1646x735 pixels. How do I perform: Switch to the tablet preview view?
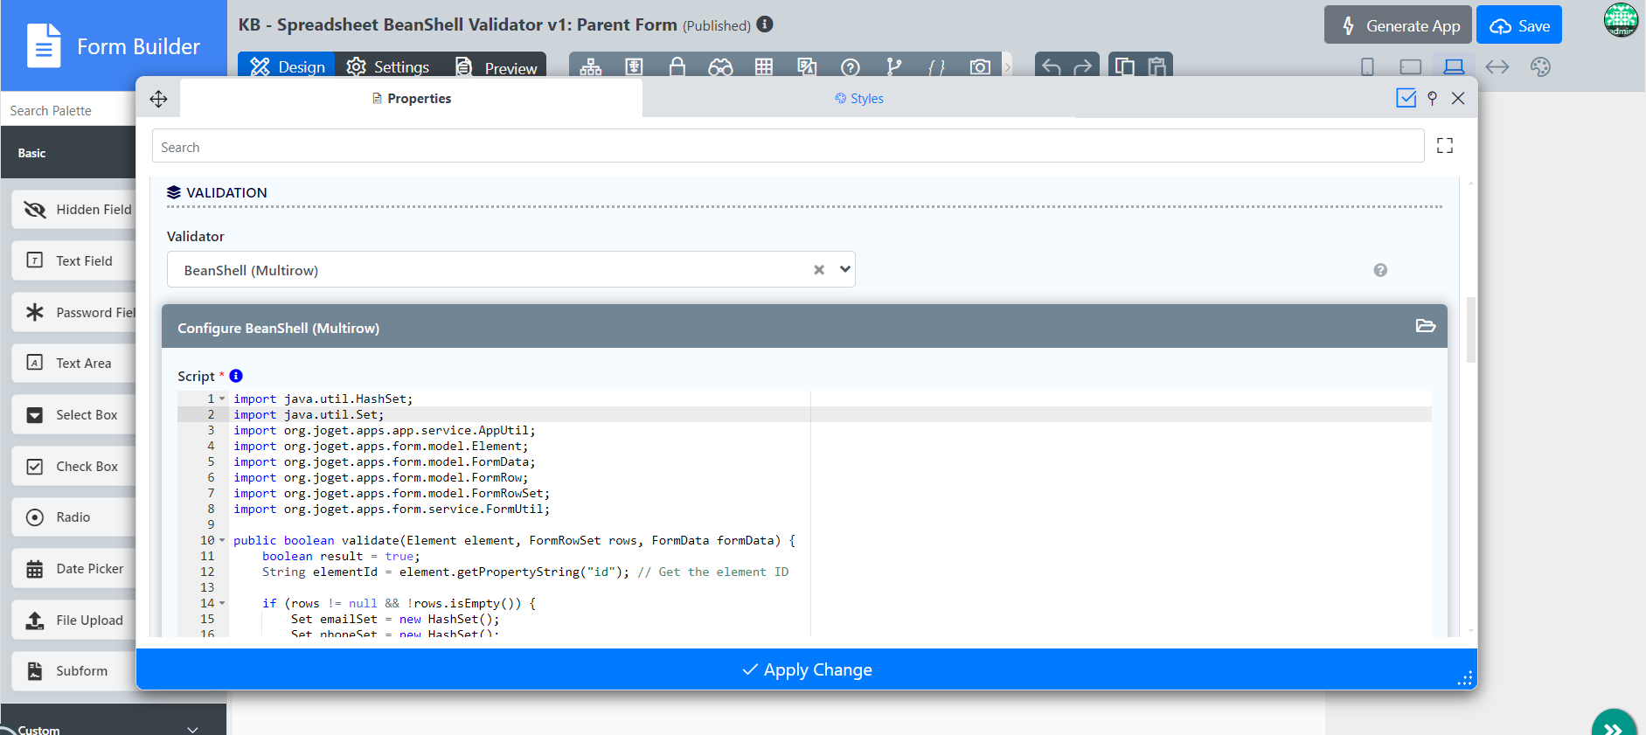pyautogui.click(x=1410, y=67)
